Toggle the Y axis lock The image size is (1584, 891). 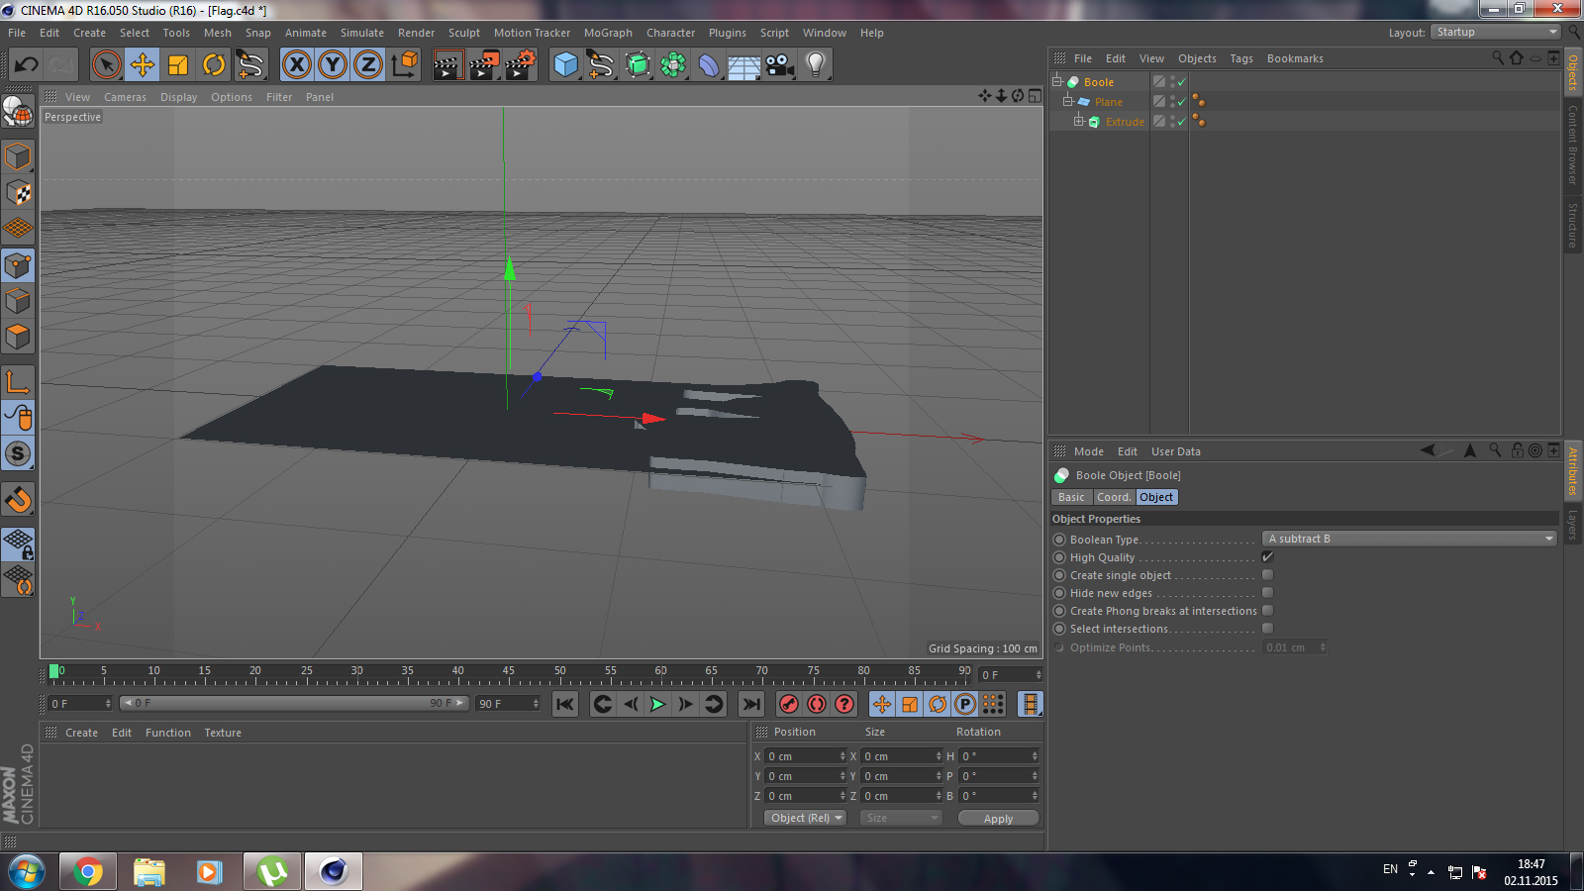tap(333, 65)
